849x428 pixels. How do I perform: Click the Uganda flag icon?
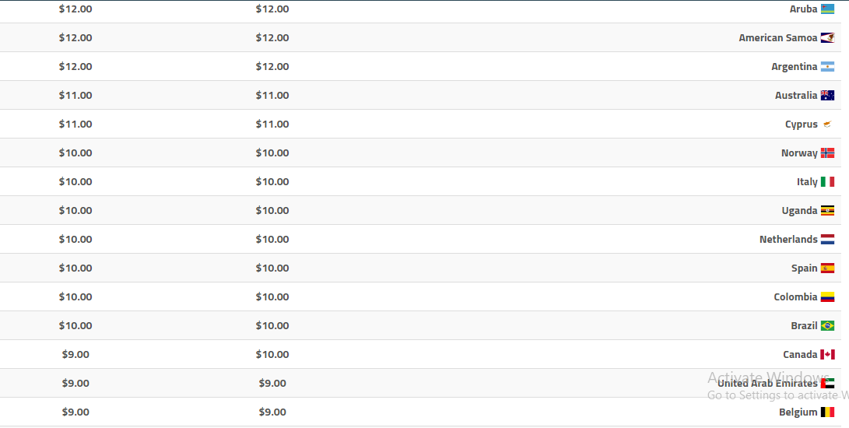click(x=827, y=211)
